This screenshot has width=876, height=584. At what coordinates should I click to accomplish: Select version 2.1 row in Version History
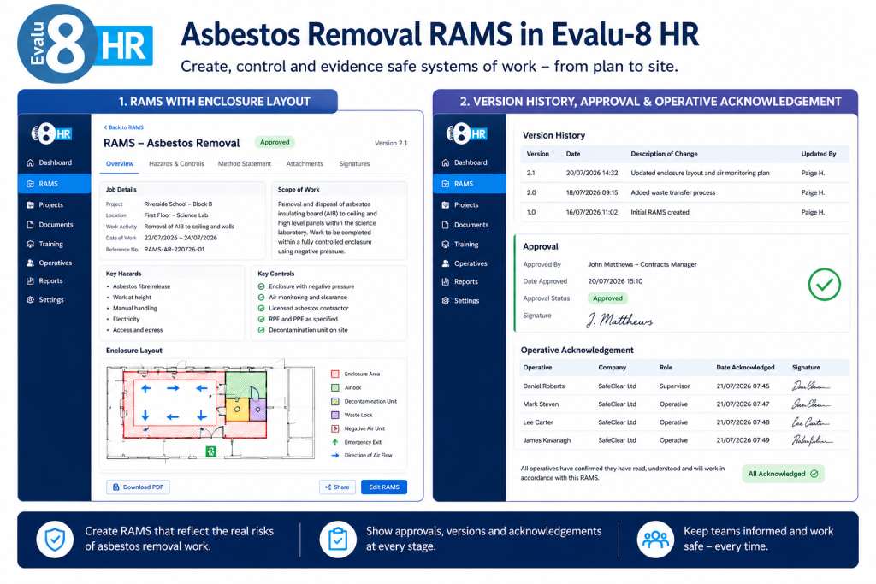pos(685,173)
